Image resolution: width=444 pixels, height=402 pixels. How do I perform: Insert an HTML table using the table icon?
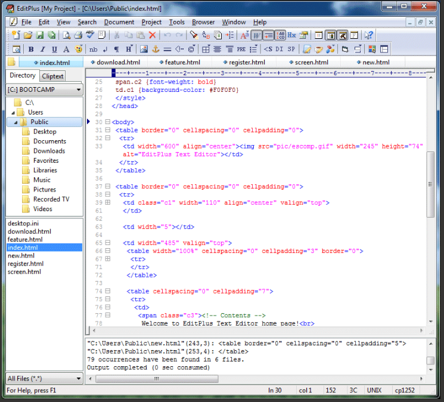(206, 50)
